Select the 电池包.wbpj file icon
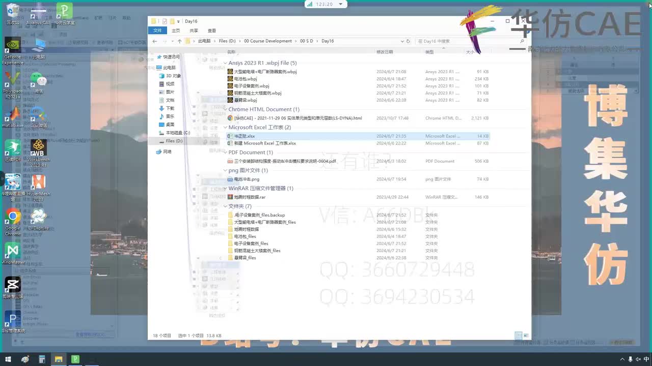Image resolution: width=652 pixels, height=366 pixels. pyautogui.click(x=230, y=79)
